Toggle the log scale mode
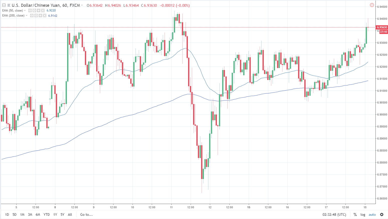 363,214
